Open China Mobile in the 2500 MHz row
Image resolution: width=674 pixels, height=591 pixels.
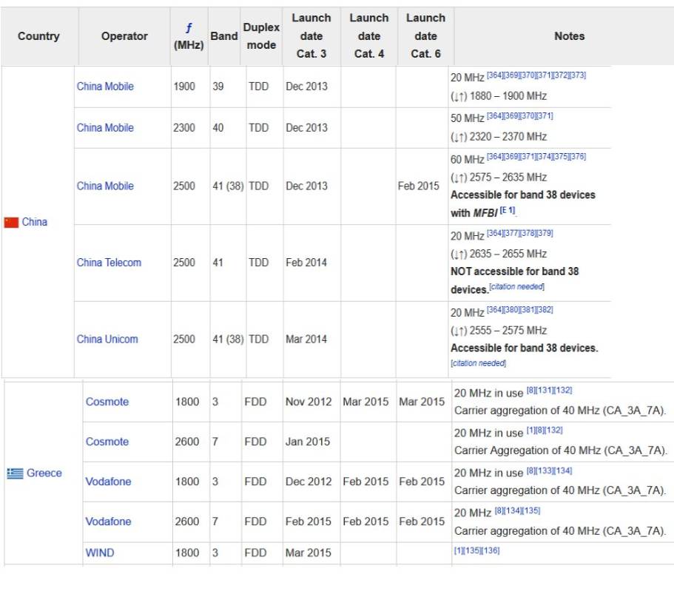pos(105,186)
